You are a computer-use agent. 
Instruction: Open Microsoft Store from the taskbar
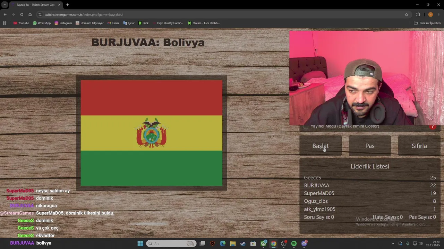tap(253, 243)
